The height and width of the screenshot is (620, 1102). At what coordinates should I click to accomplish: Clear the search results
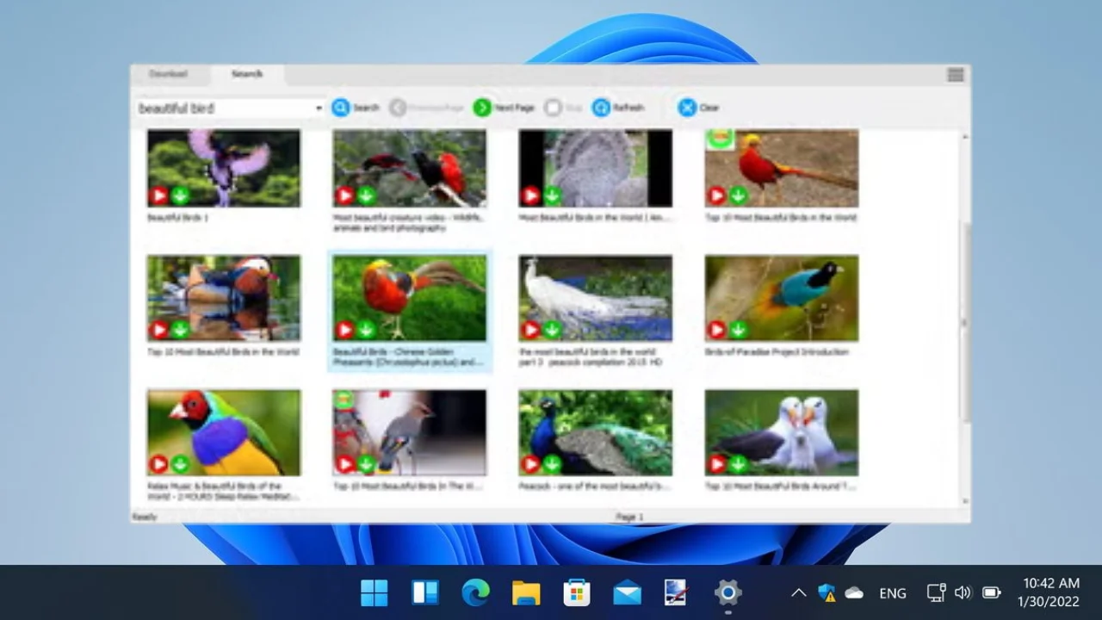(698, 108)
